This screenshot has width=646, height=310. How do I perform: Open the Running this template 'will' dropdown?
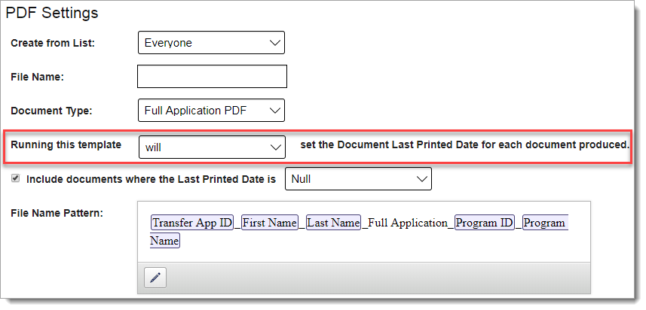point(212,147)
